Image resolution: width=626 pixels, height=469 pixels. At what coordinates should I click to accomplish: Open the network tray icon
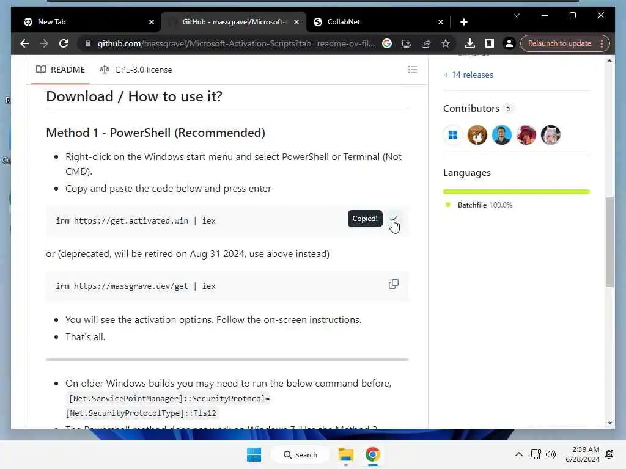pyautogui.click(x=536, y=454)
